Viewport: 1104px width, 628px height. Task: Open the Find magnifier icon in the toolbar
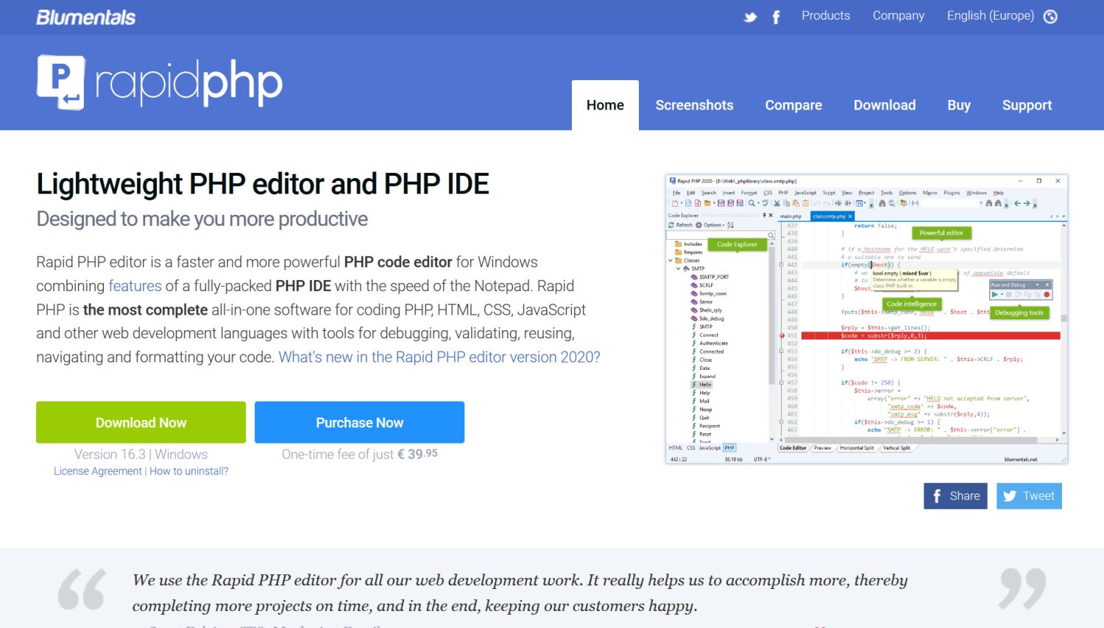pyautogui.click(x=751, y=204)
